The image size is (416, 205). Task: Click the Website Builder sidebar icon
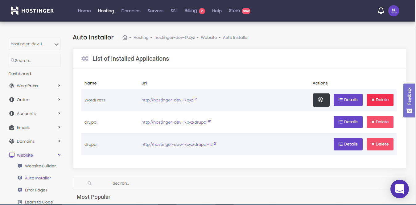click(20, 166)
